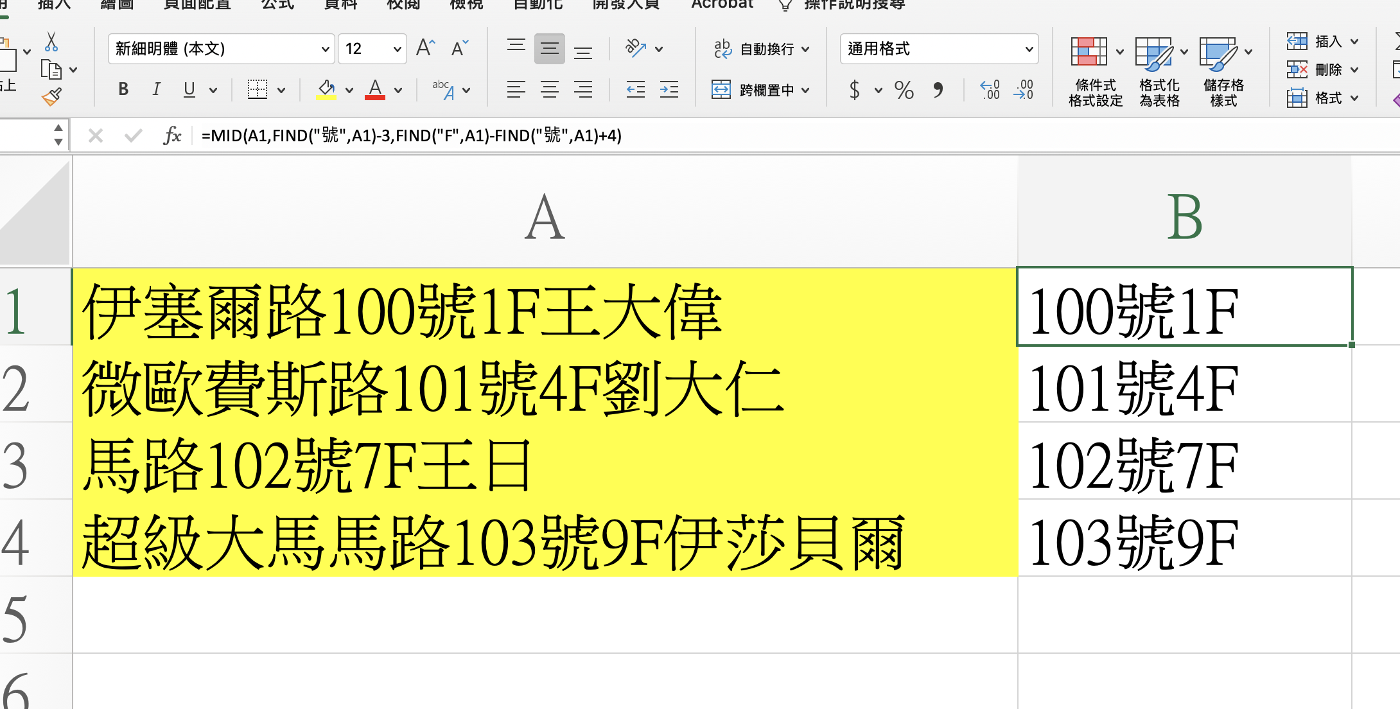Click the Increase Font Size icon
The height and width of the screenshot is (709, 1400).
425,48
